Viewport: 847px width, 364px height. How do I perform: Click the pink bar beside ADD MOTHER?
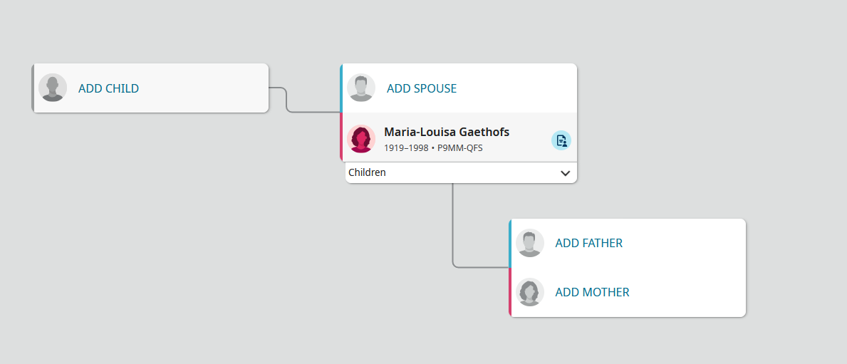point(511,292)
